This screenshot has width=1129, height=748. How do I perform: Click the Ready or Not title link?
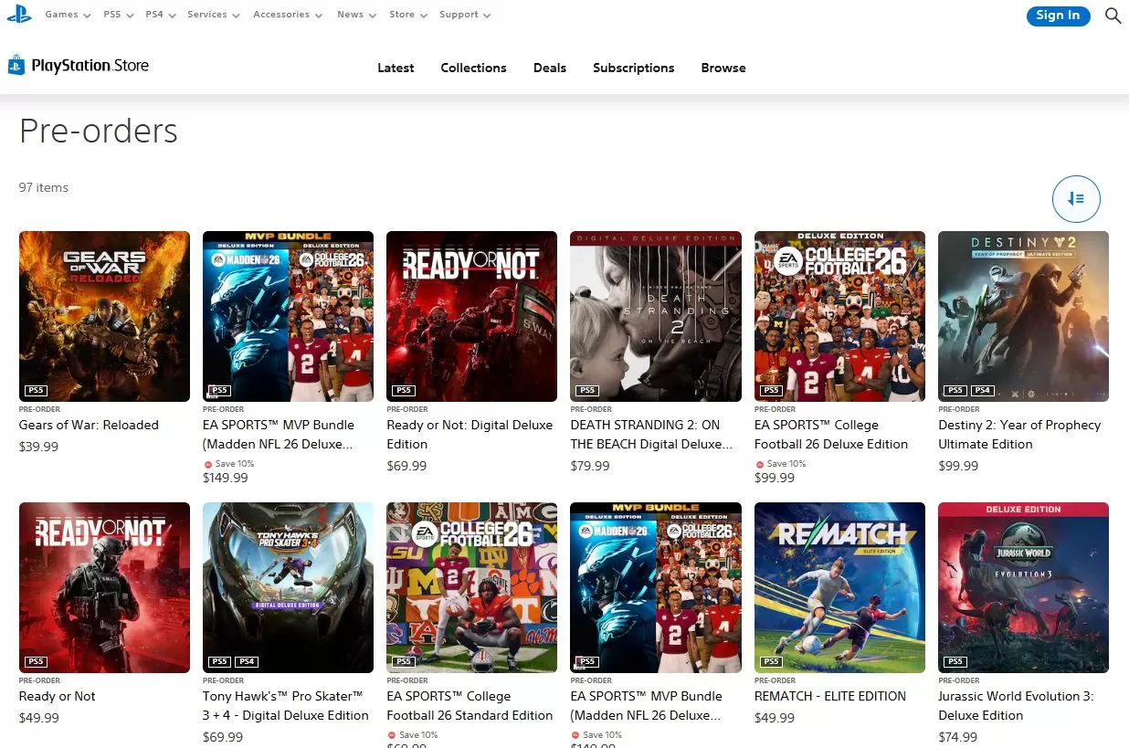[57, 696]
